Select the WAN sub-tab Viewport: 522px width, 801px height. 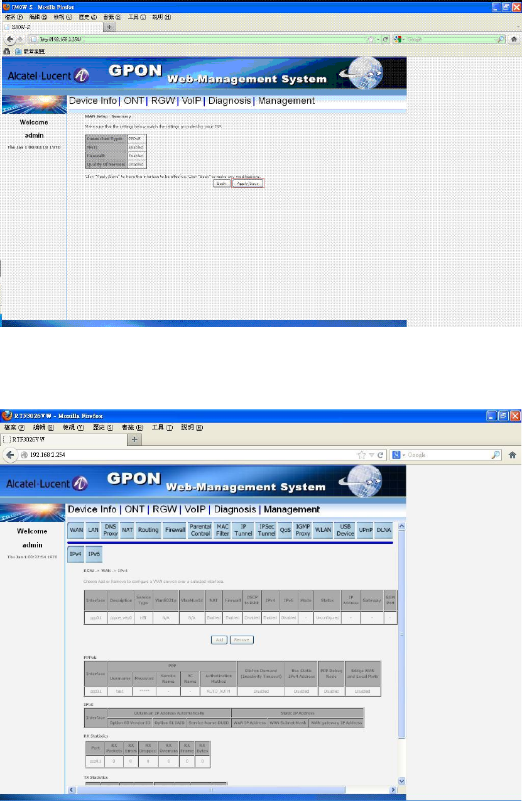tap(76, 530)
